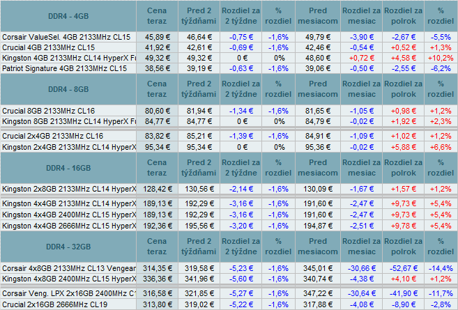Click the Patriot Signature 4GB 2133MHz CL15 name
The image size is (458, 310).
click(x=65, y=68)
